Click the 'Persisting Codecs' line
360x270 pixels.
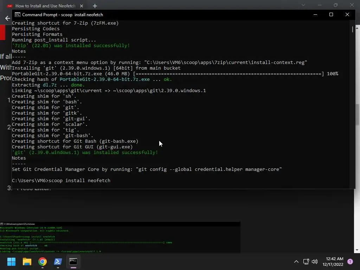[x=36, y=29]
